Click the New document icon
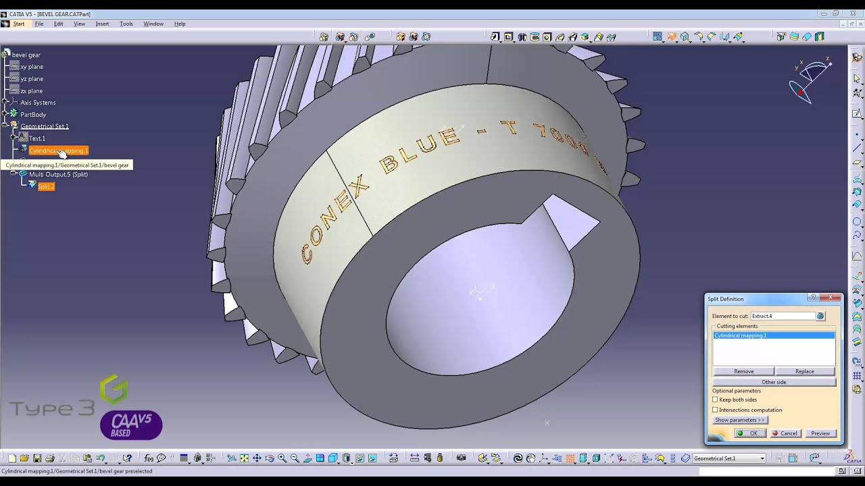 click(11, 458)
